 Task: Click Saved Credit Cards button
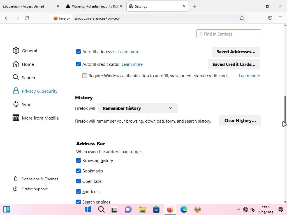[x=234, y=64]
